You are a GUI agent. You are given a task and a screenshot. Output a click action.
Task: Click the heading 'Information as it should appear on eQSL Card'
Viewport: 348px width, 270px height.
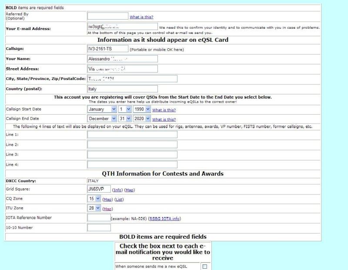point(163,40)
